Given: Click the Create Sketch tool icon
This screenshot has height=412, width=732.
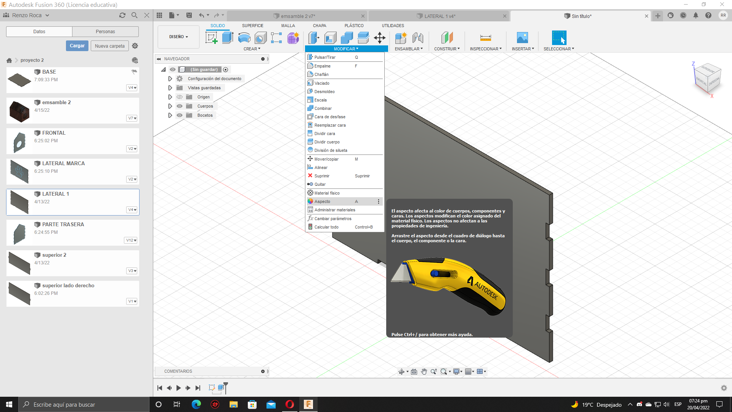Looking at the screenshot, I should pos(211,38).
